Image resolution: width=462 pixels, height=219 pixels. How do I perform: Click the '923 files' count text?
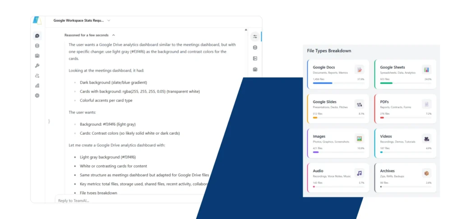pos(384,79)
